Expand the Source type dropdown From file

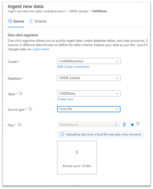point(89,109)
